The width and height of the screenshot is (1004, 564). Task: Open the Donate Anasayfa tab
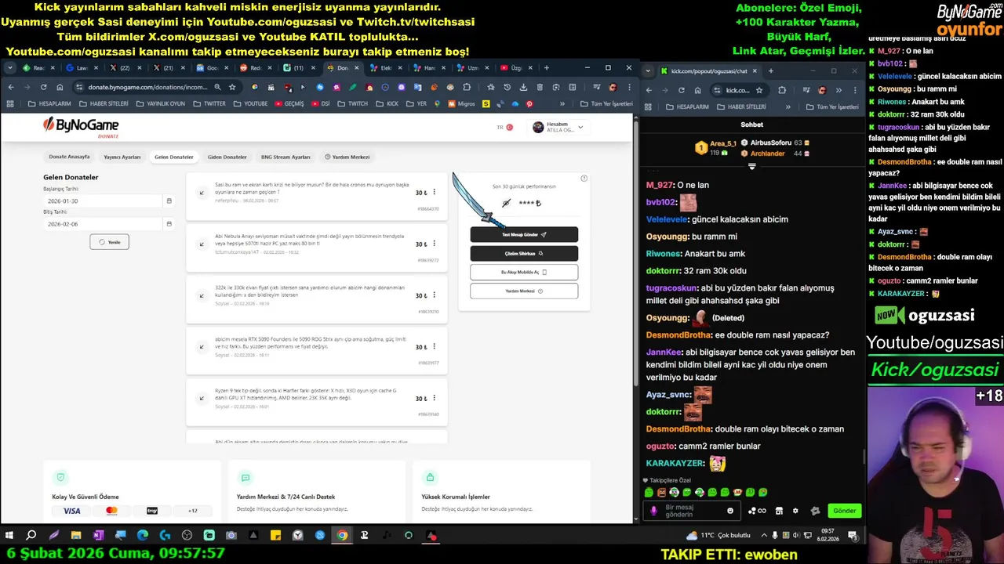pos(69,157)
